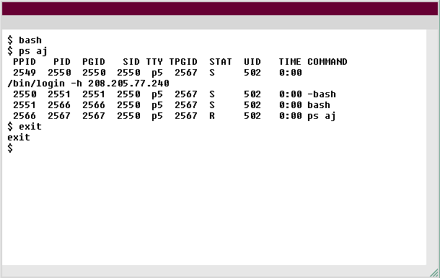Screen dimensions: 440x278
Task: Click the maroon title bar of the terminal
Action: tap(220, 9)
